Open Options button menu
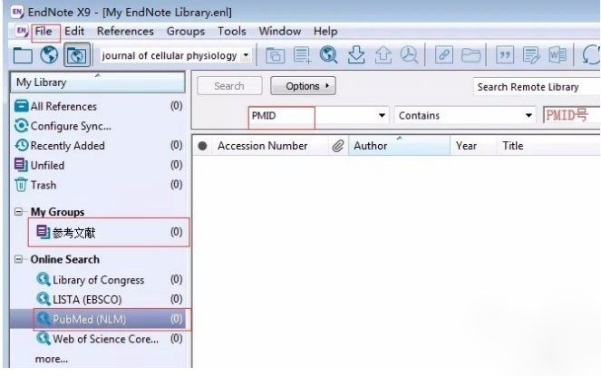Screen dimensions: 601x376 coord(303,86)
